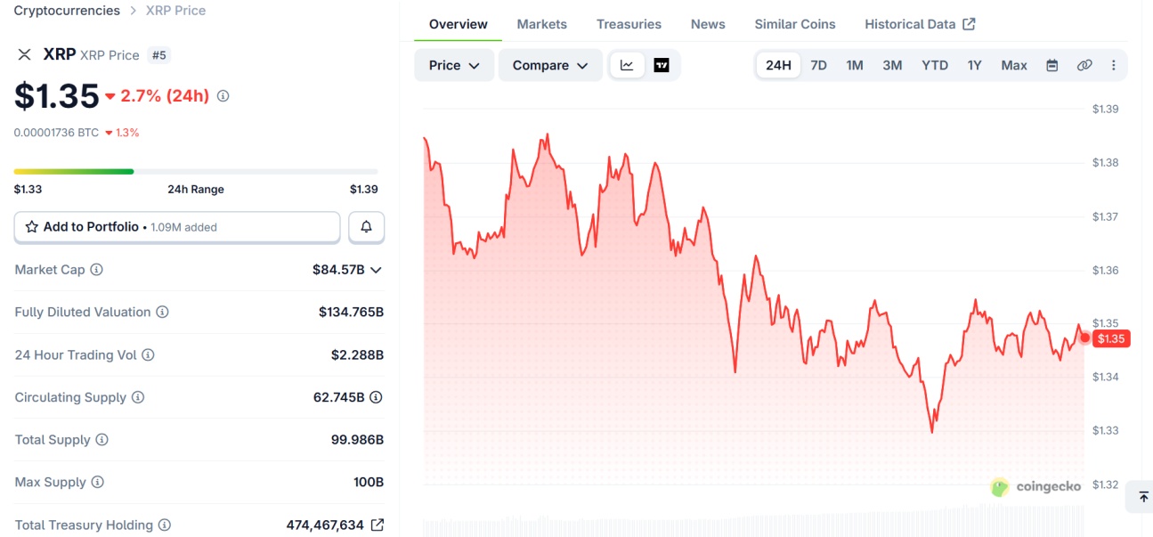Image resolution: width=1153 pixels, height=537 pixels.
Task: Click the 24h Range progress bar
Action: tap(196, 171)
